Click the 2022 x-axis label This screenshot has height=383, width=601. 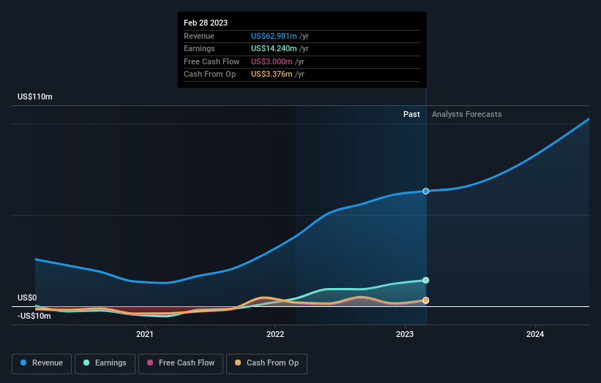pos(275,334)
